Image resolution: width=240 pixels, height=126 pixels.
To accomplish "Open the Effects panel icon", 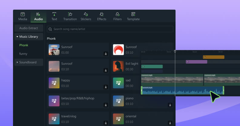I will tap(102, 14).
